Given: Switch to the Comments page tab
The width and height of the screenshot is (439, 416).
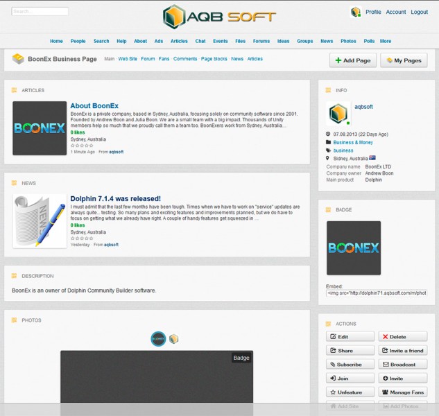Looking at the screenshot, I should pos(185,59).
